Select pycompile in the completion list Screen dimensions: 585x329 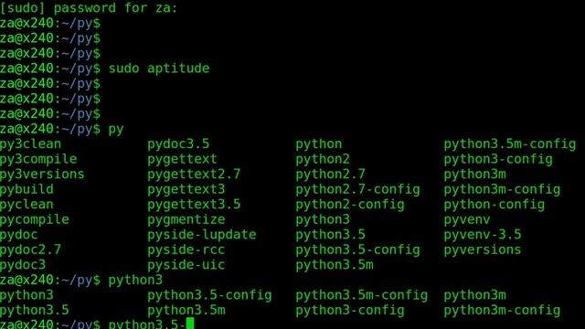[35, 219]
